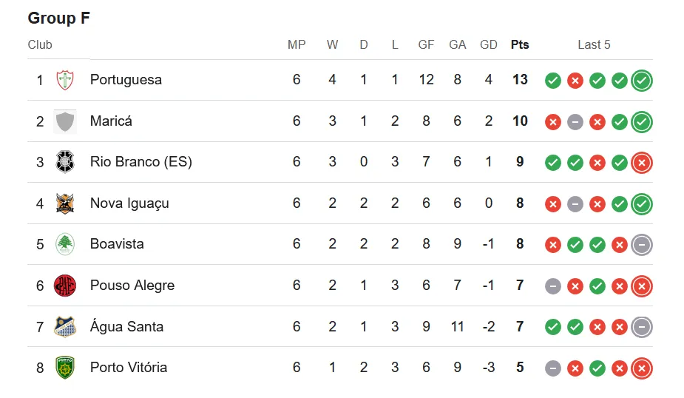The image size is (684, 398).
Task: Click the Boavista green tree crest
Action: click(x=65, y=244)
